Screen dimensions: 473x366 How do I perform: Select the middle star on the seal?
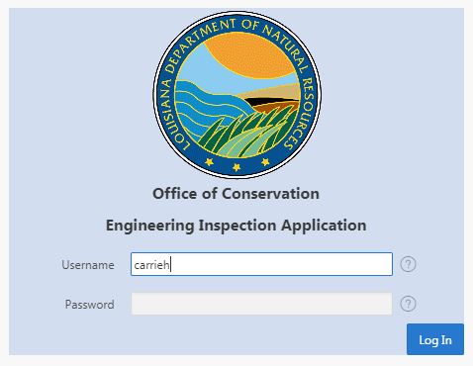[236, 167]
